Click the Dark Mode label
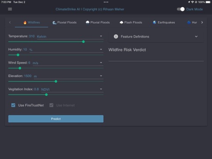This screenshot has height=159, width=212. click(194, 9)
